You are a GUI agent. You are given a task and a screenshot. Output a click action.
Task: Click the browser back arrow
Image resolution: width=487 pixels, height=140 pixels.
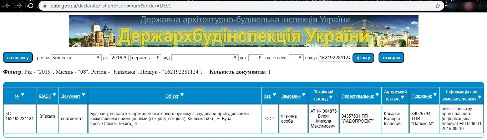tap(8, 6)
